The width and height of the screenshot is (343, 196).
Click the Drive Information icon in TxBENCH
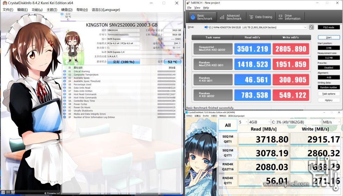(x=280, y=17)
